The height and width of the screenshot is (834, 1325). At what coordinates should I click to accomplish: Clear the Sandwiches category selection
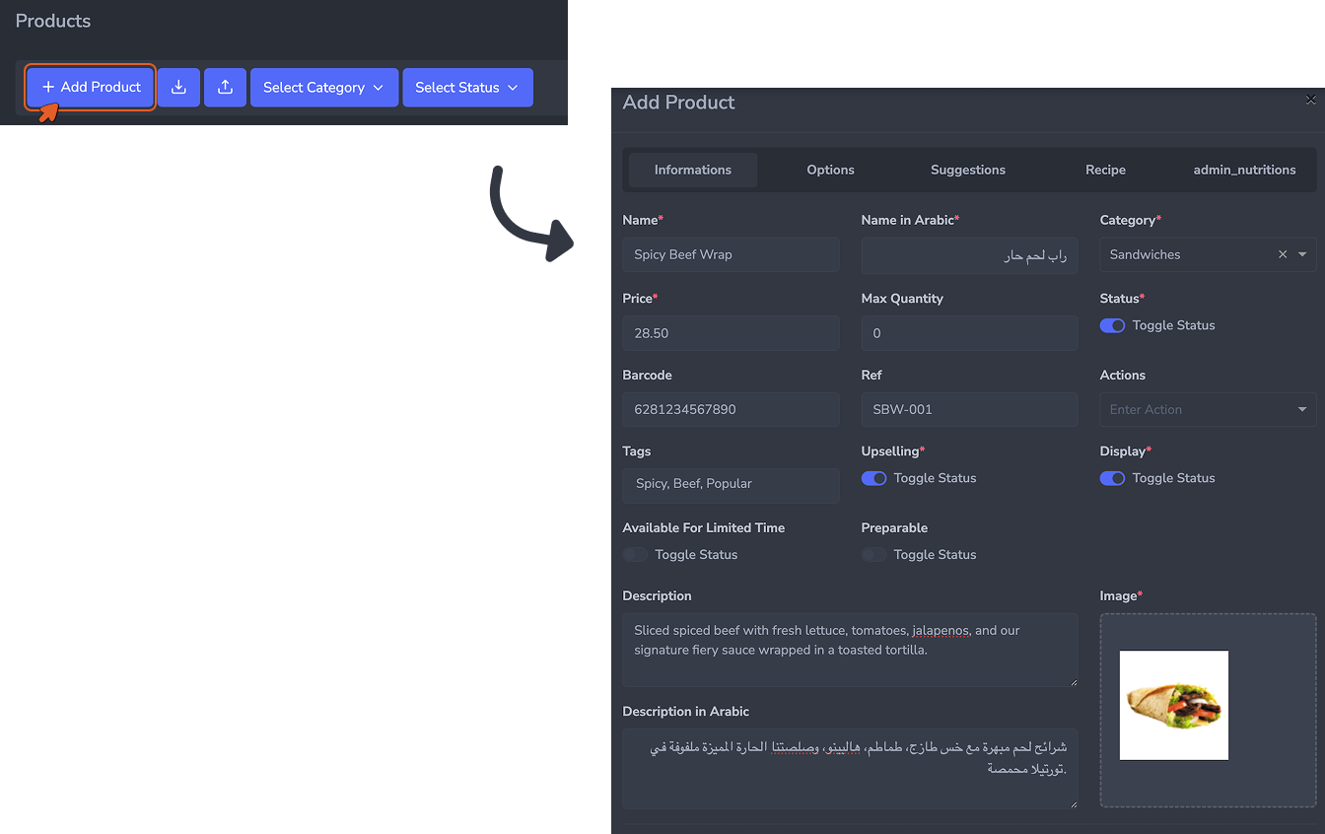point(1283,254)
